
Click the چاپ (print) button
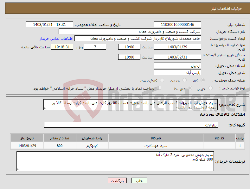139,180
